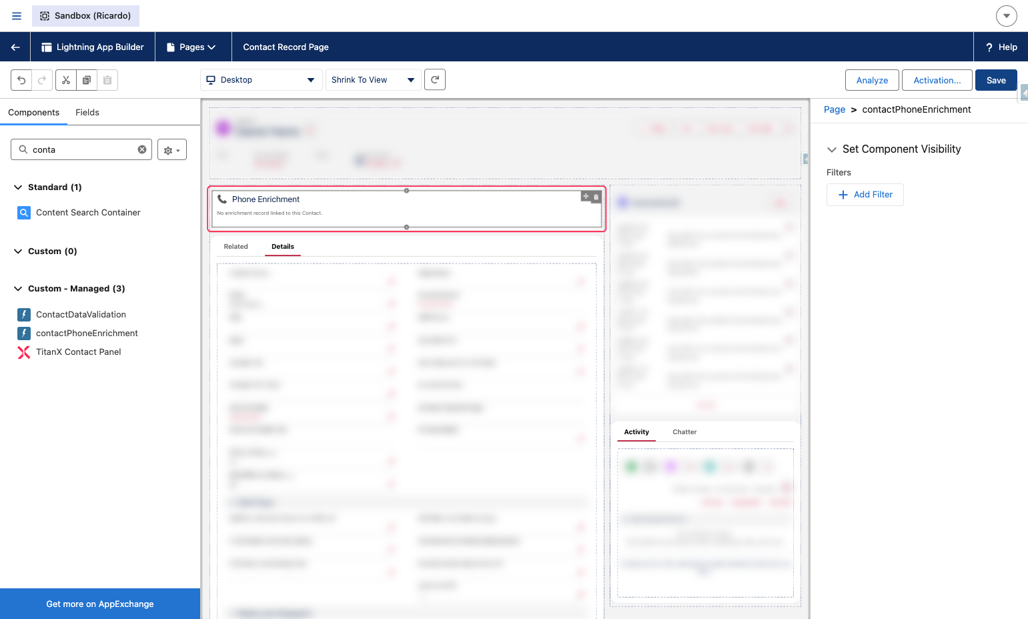Open Get more on AppExchange

coord(100,604)
